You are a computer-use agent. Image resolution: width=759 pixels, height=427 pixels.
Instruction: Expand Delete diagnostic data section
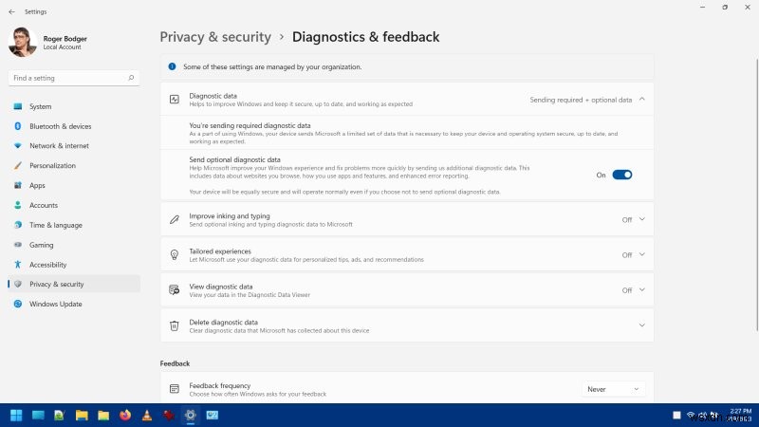[x=642, y=325]
